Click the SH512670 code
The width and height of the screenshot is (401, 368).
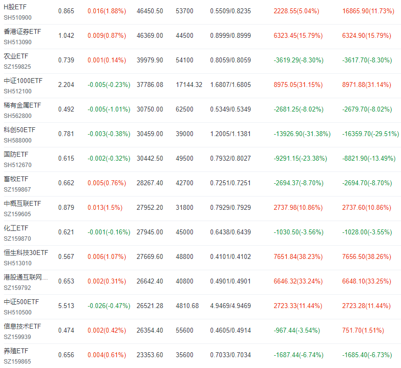tap(18, 165)
